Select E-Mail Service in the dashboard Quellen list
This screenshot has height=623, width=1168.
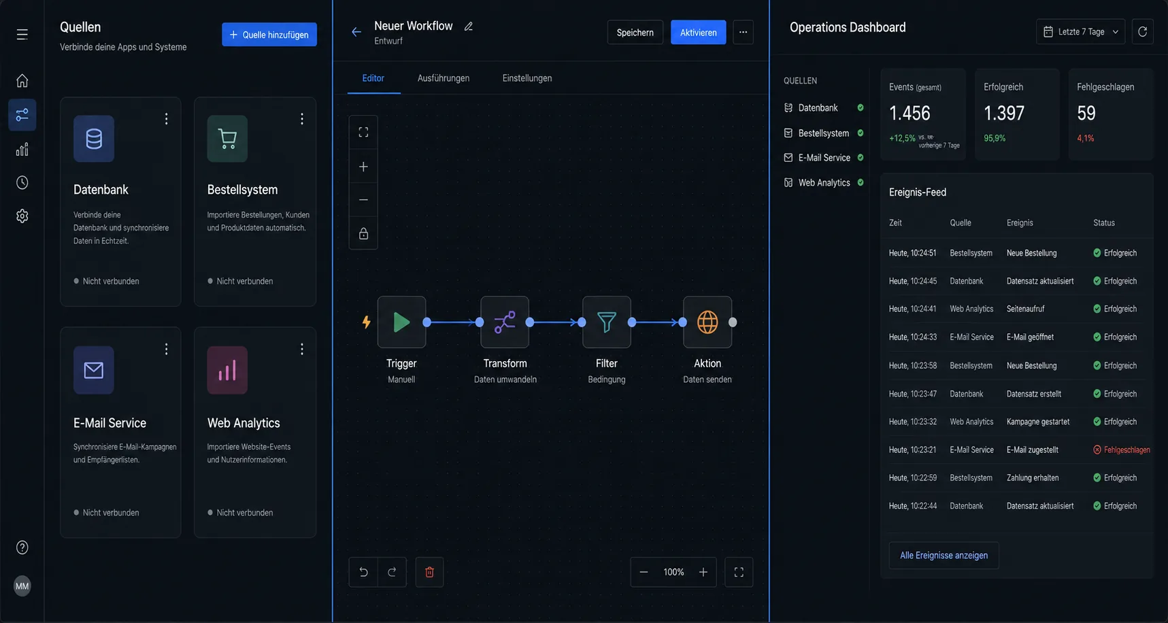(x=824, y=158)
